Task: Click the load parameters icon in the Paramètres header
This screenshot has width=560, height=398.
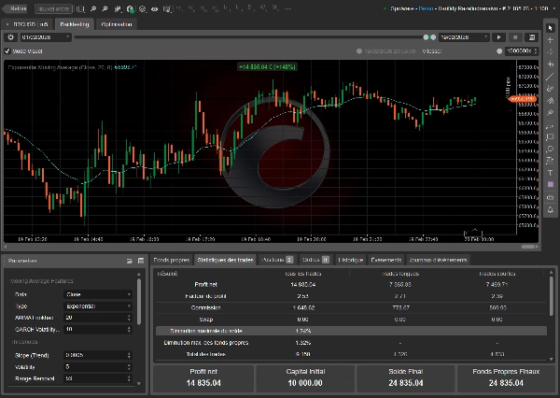Action: pyautogui.click(x=130, y=261)
